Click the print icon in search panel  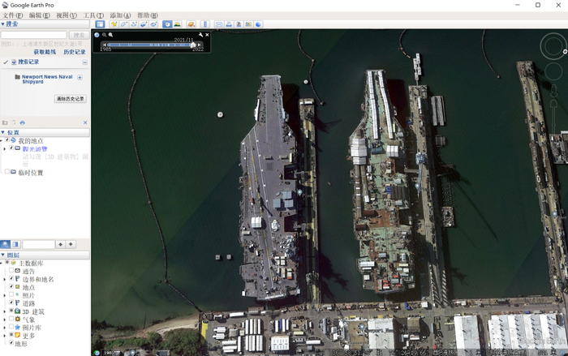coord(23,122)
